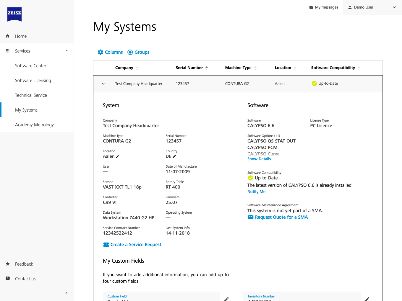Click RT 400 rotary table value
This screenshot has width=402, height=301.
(x=173, y=187)
